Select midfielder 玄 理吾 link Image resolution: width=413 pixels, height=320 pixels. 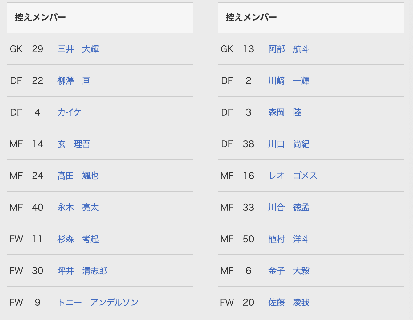[x=74, y=144]
